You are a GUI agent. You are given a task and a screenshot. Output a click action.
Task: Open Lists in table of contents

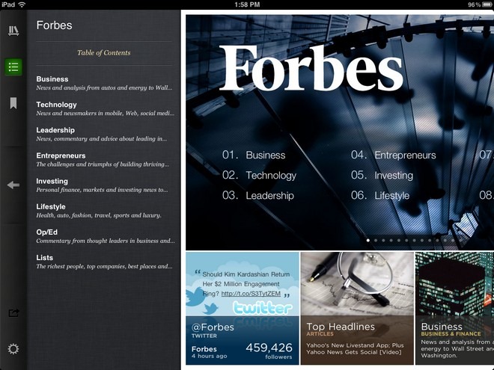(104, 262)
